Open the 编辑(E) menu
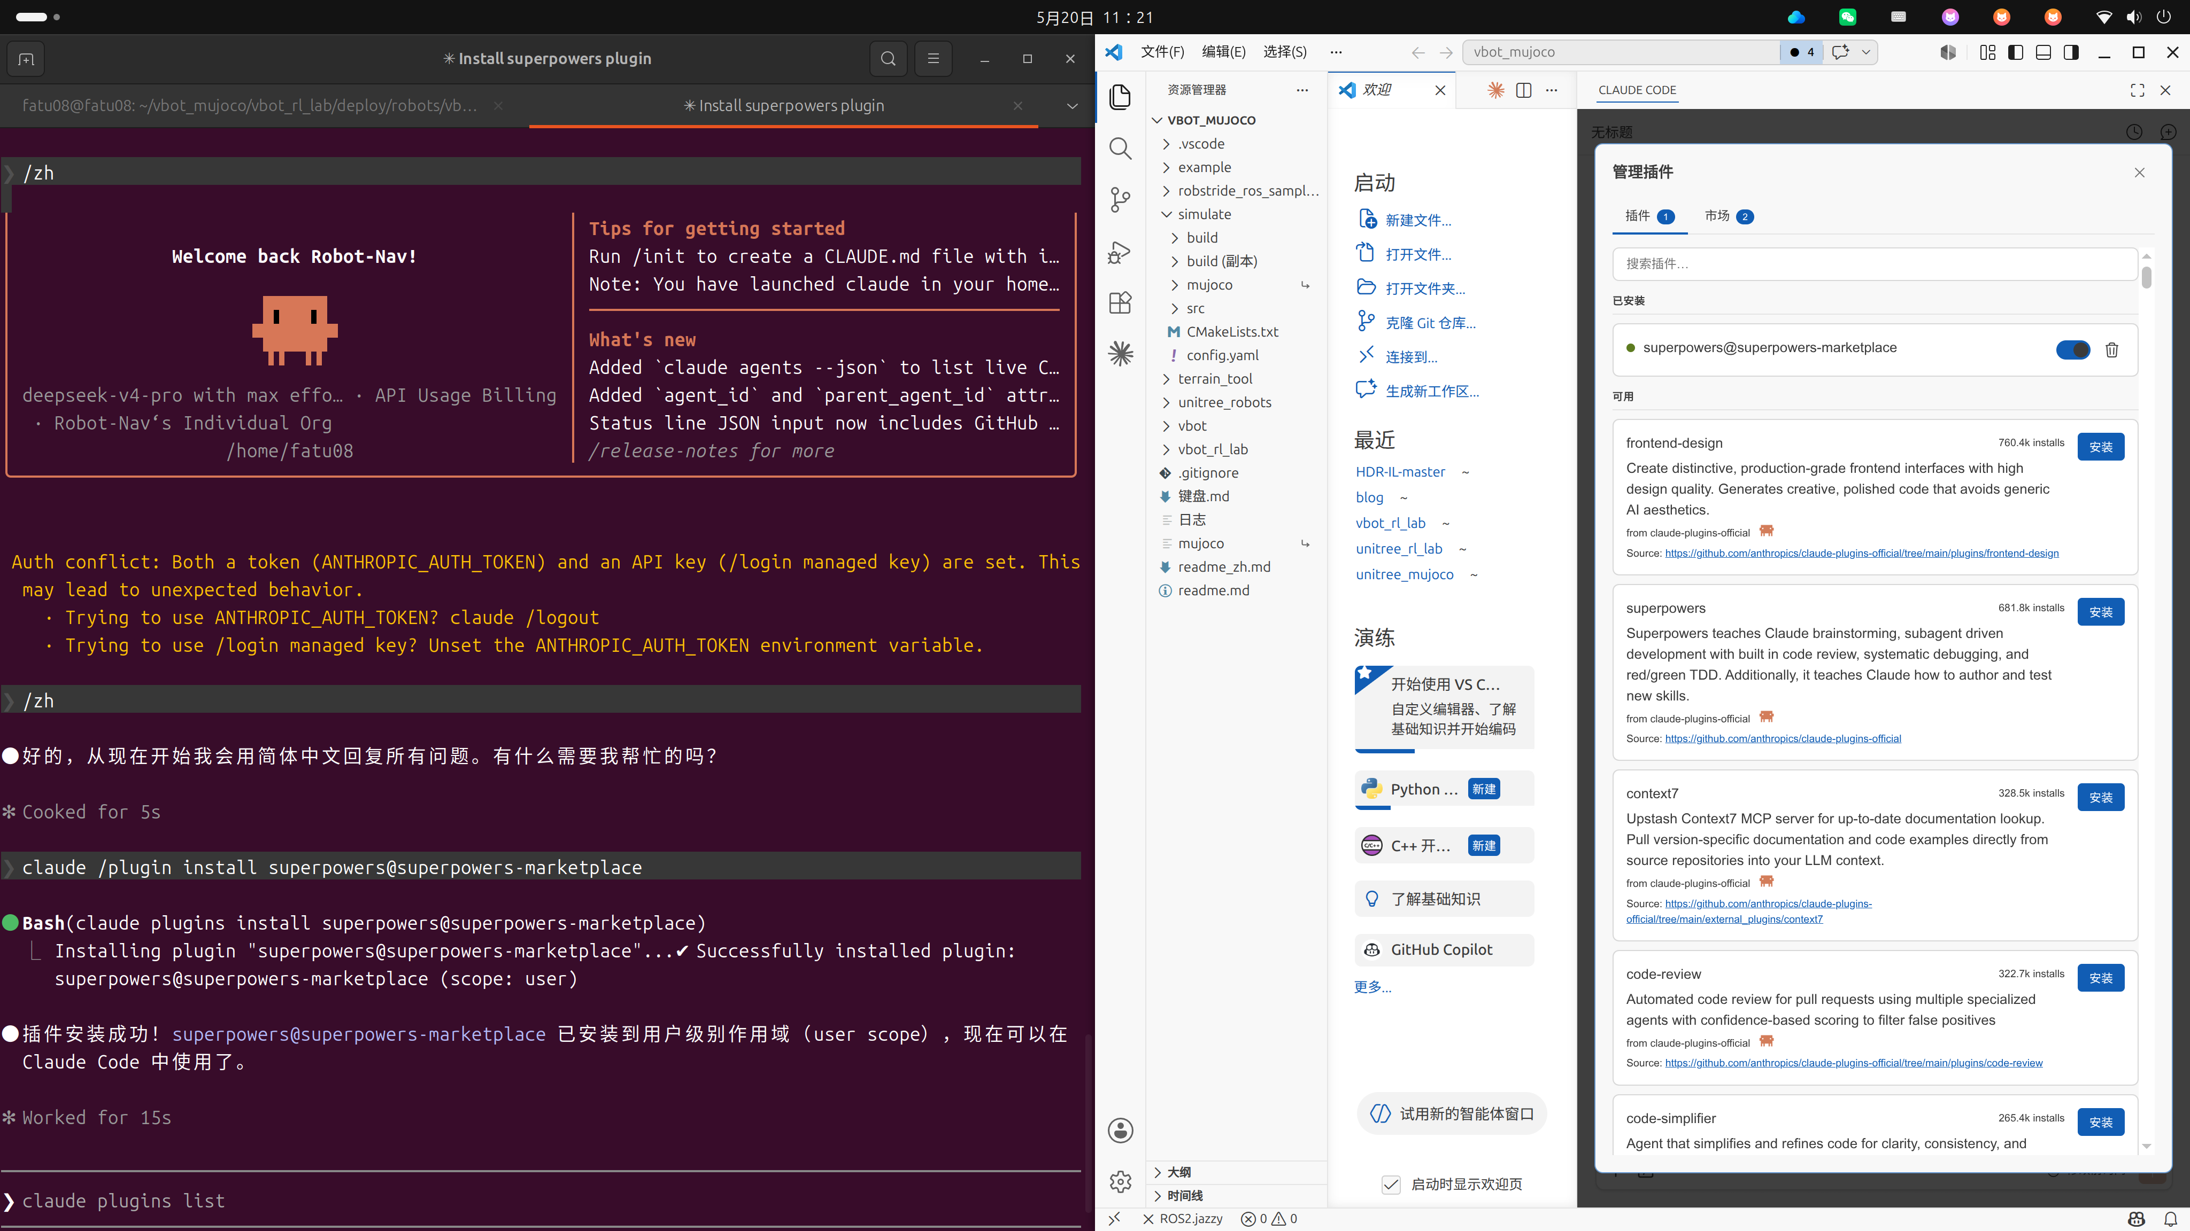The image size is (2190, 1231). tap(1223, 52)
